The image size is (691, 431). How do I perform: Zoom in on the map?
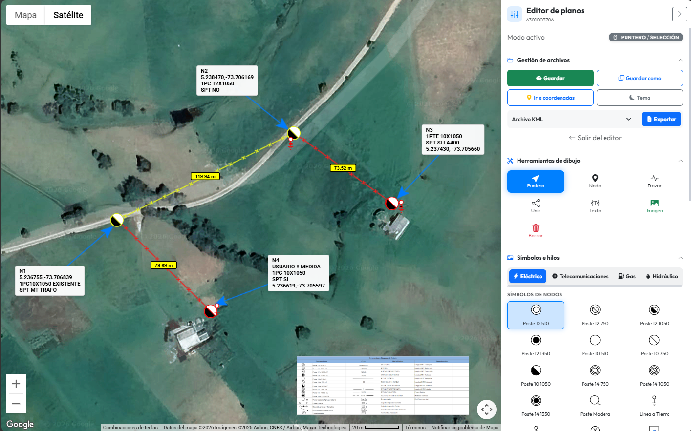(16, 384)
